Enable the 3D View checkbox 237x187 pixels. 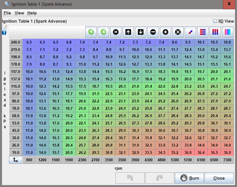pyautogui.click(x=215, y=21)
